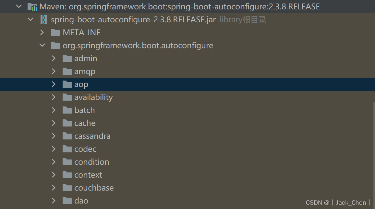The height and width of the screenshot is (209, 375).
Task: Click the 'library根目录' annotation text
Action: pos(243,19)
